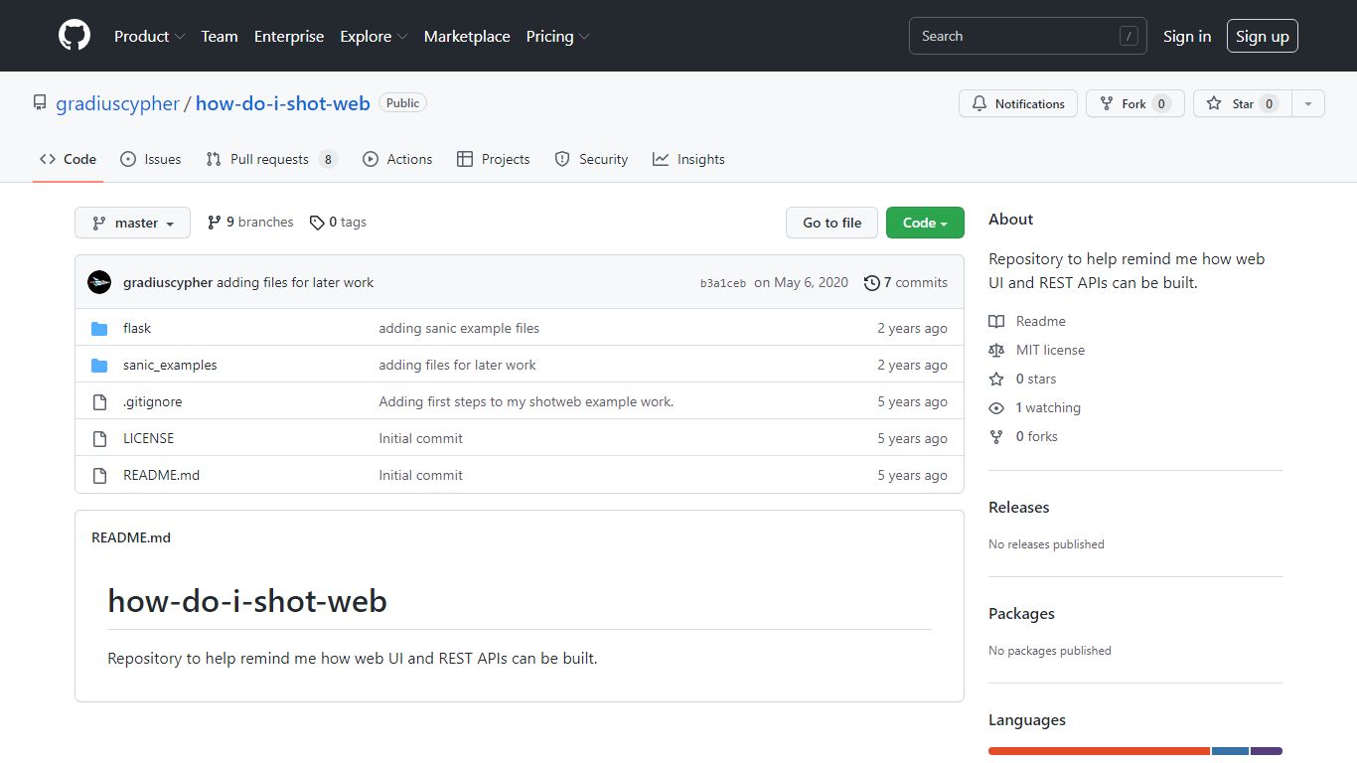Click the .gitignore file icon

coord(99,401)
